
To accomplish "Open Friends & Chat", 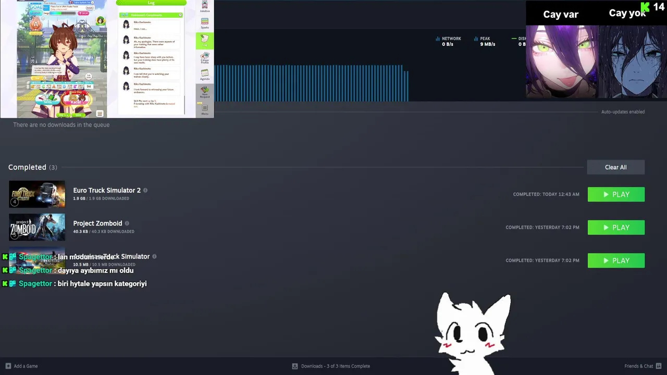I will pyautogui.click(x=638, y=366).
